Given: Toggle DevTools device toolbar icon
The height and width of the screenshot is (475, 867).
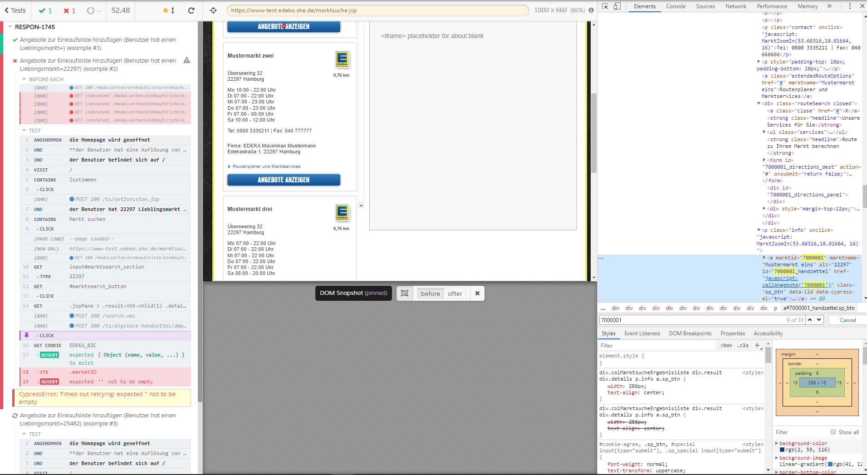Looking at the screenshot, I should pyautogui.click(x=617, y=6).
